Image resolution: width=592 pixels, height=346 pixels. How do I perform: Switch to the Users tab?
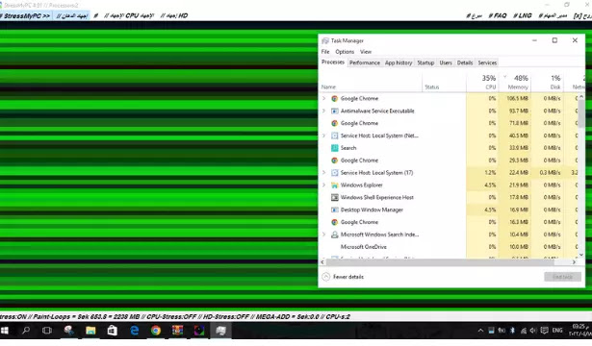[x=446, y=62]
